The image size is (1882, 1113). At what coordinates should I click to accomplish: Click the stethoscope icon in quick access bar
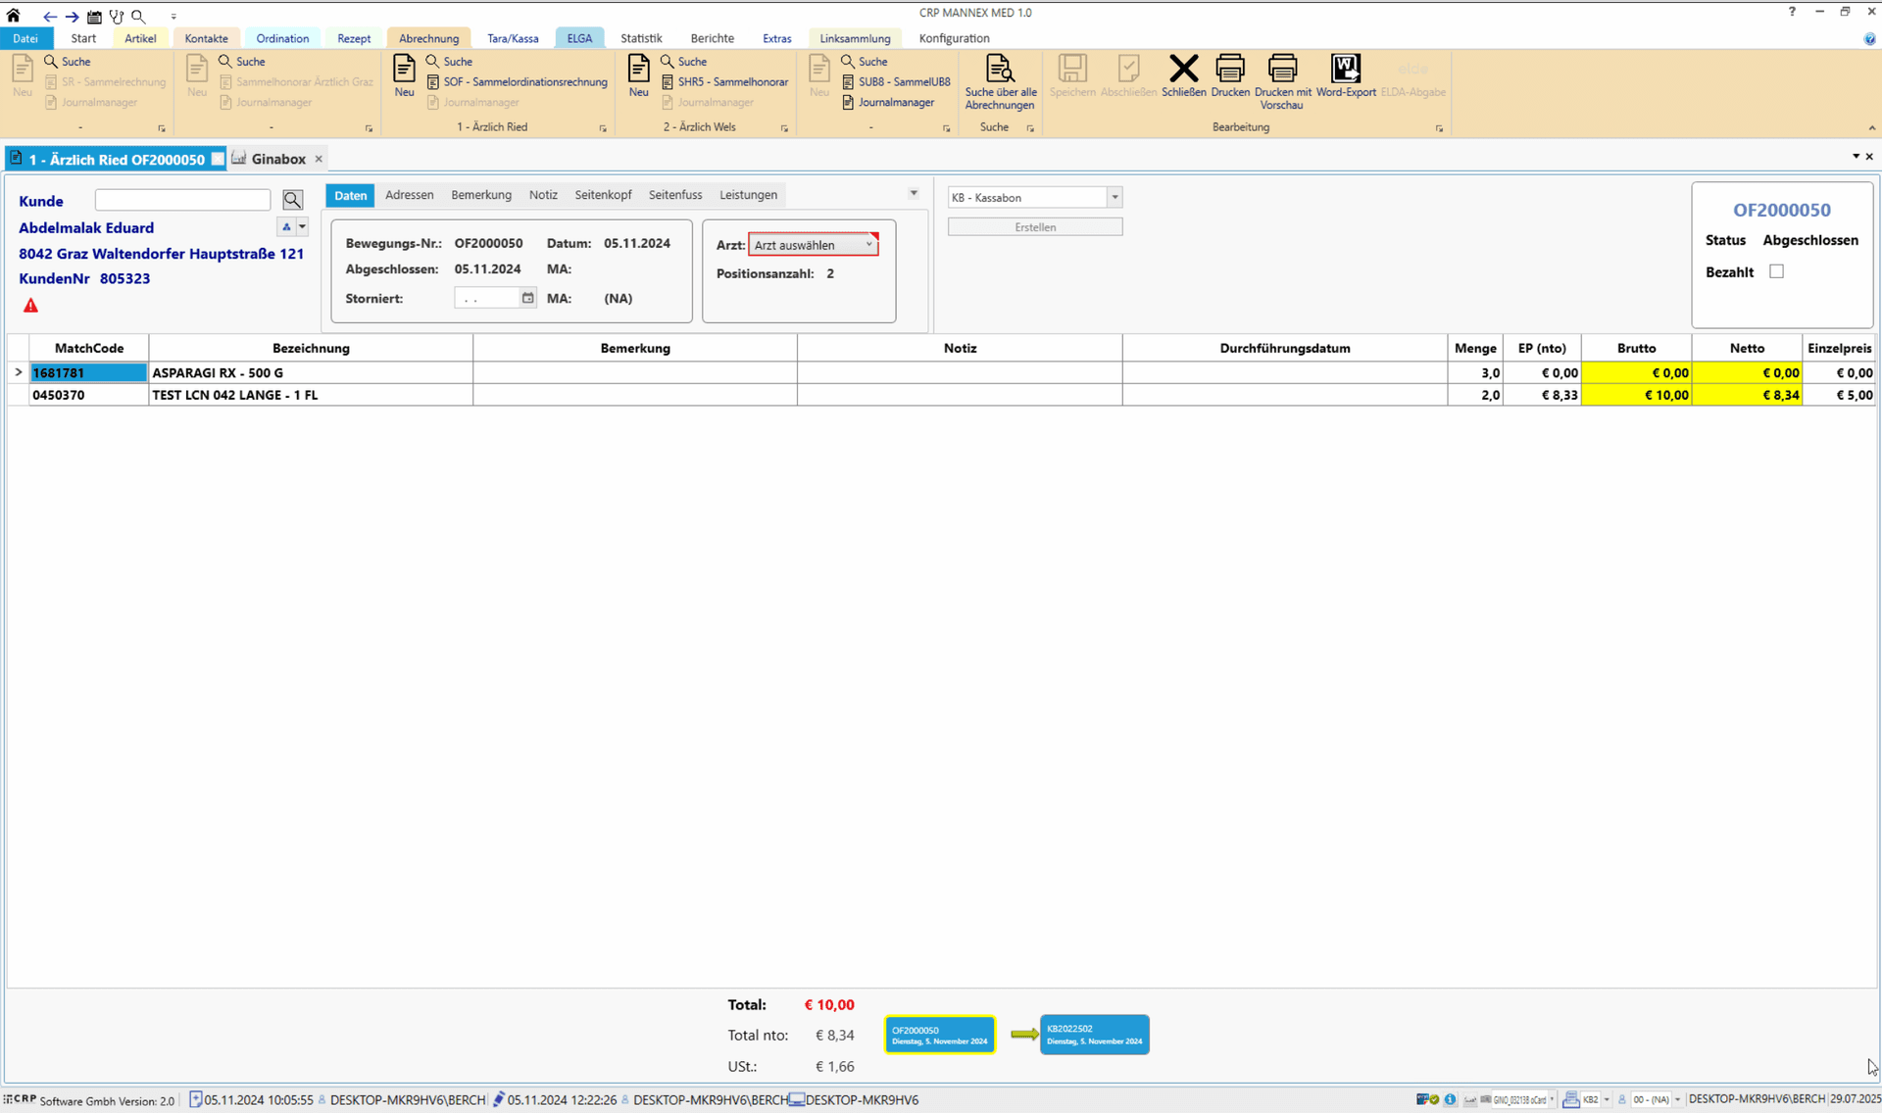[116, 17]
